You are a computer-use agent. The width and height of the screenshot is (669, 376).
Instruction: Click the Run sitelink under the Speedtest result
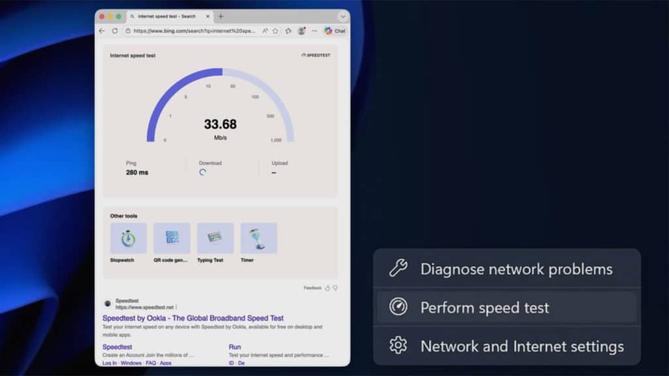pos(235,346)
